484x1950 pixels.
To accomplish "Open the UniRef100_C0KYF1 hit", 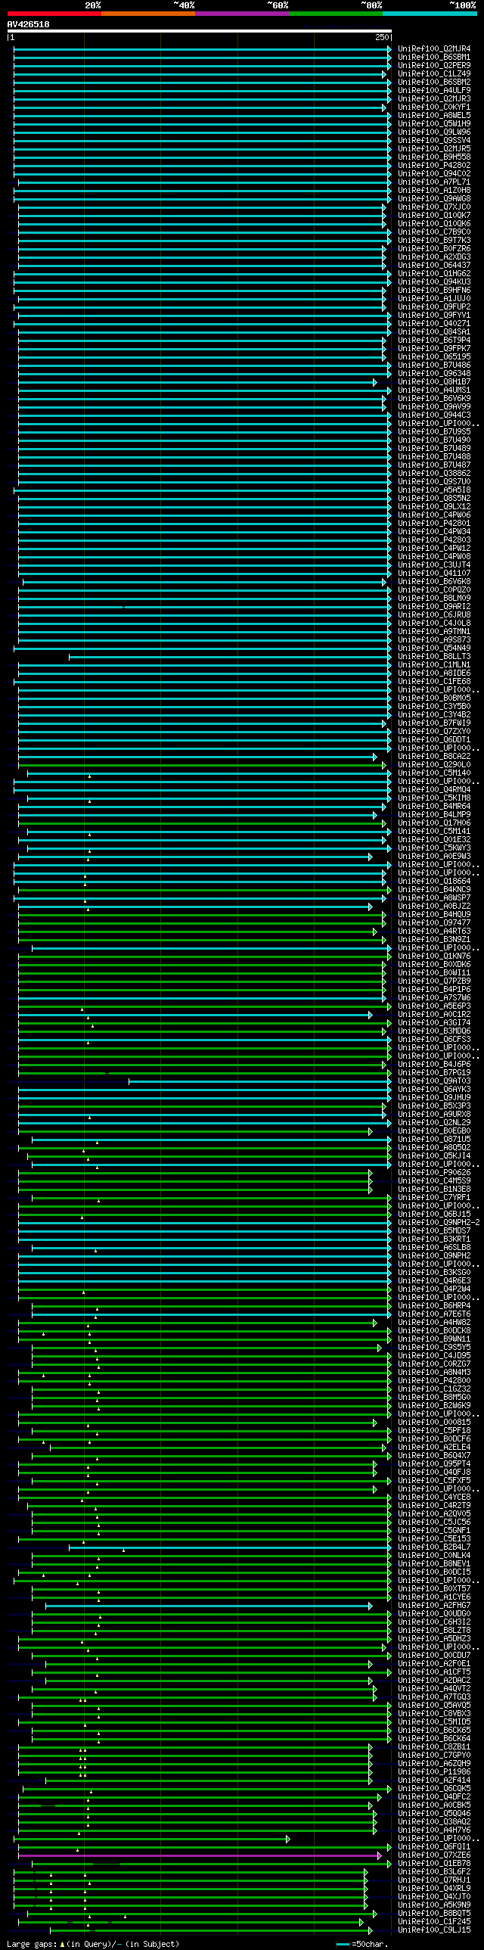I will pyautogui.click(x=434, y=107).
